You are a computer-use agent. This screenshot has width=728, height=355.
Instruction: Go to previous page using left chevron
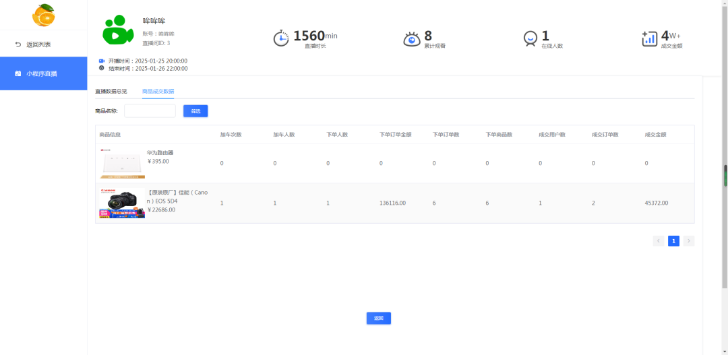pos(658,241)
